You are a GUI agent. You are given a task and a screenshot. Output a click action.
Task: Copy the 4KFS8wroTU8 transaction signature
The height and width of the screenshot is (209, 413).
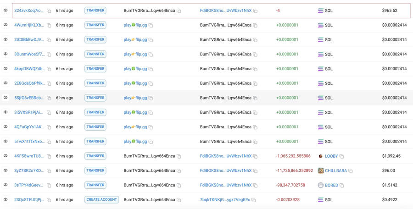(x=49, y=156)
